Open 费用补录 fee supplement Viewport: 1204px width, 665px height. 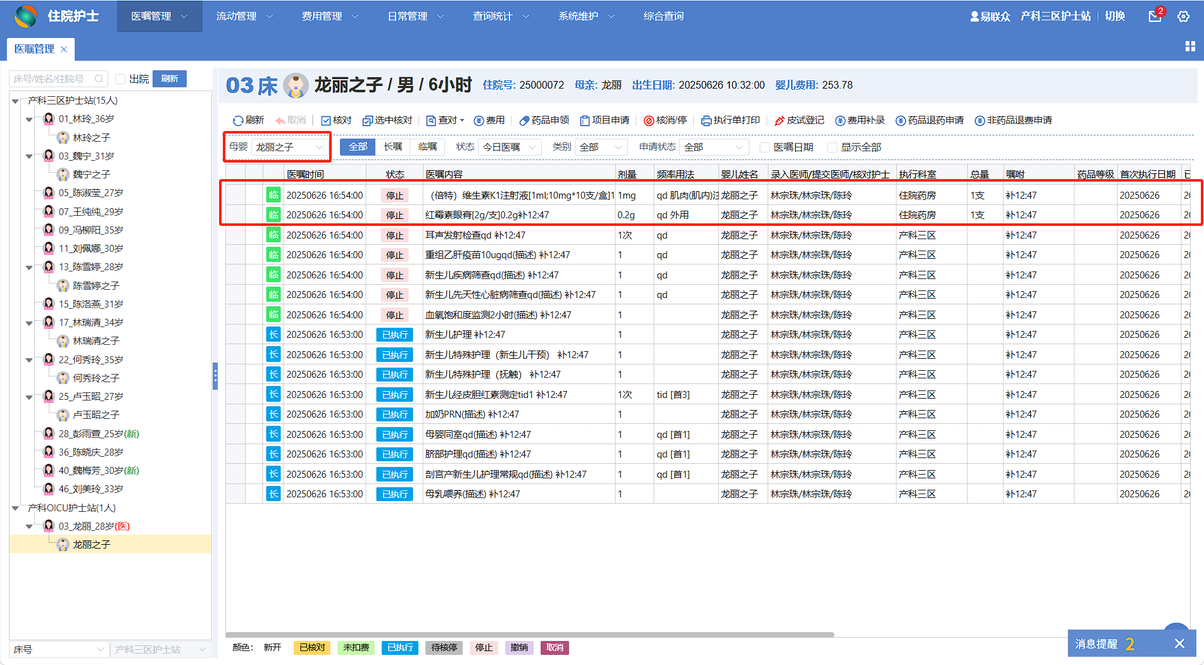(860, 120)
